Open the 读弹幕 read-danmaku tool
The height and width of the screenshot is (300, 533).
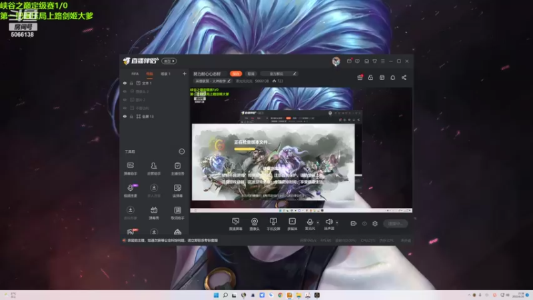[x=177, y=191]
